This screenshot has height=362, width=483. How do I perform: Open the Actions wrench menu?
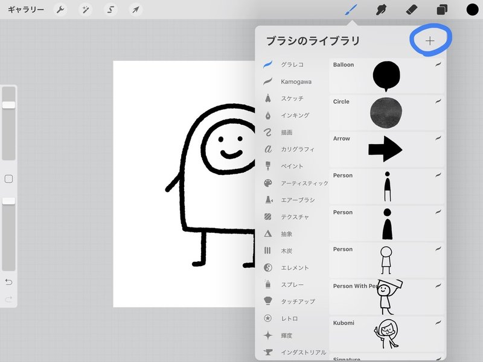point(60,10)
